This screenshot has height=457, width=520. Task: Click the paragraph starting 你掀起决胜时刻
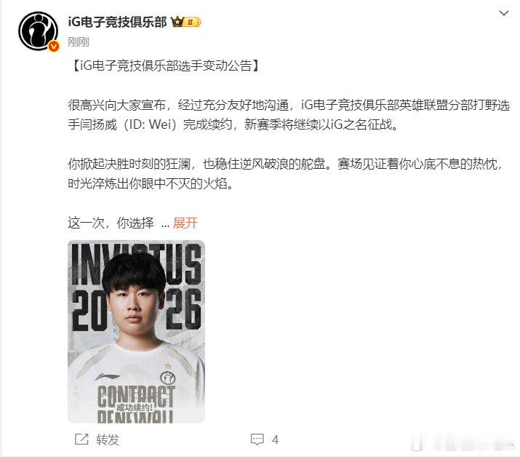point(285,174)
